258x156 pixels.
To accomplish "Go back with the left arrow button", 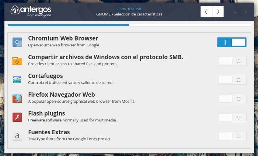I will click(206, 11).
